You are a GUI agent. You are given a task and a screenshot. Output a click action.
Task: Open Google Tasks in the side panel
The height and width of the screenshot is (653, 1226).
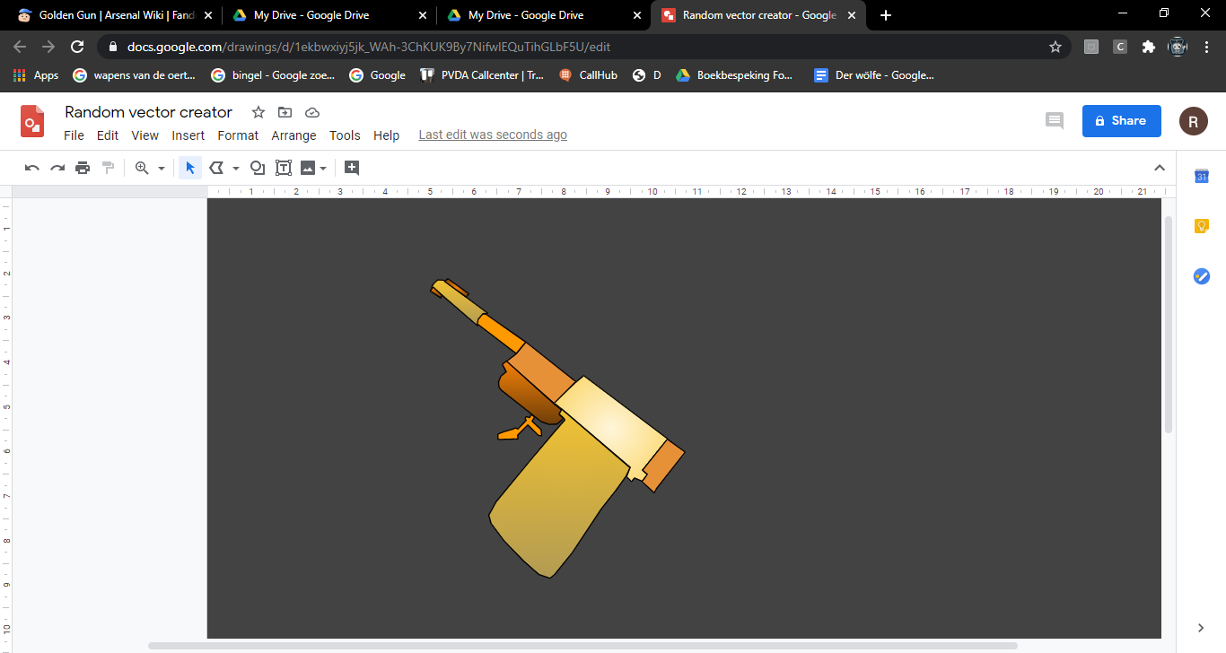[x=1202, y=276]
